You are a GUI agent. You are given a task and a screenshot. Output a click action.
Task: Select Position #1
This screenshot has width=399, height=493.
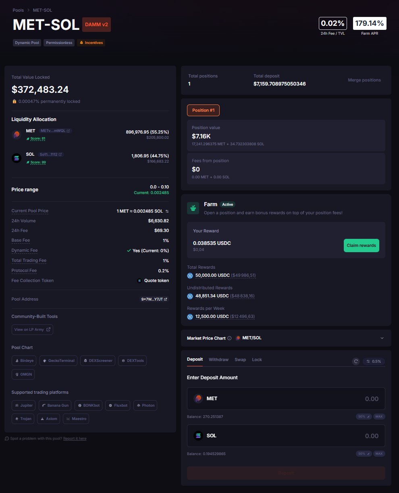[203, 110]
